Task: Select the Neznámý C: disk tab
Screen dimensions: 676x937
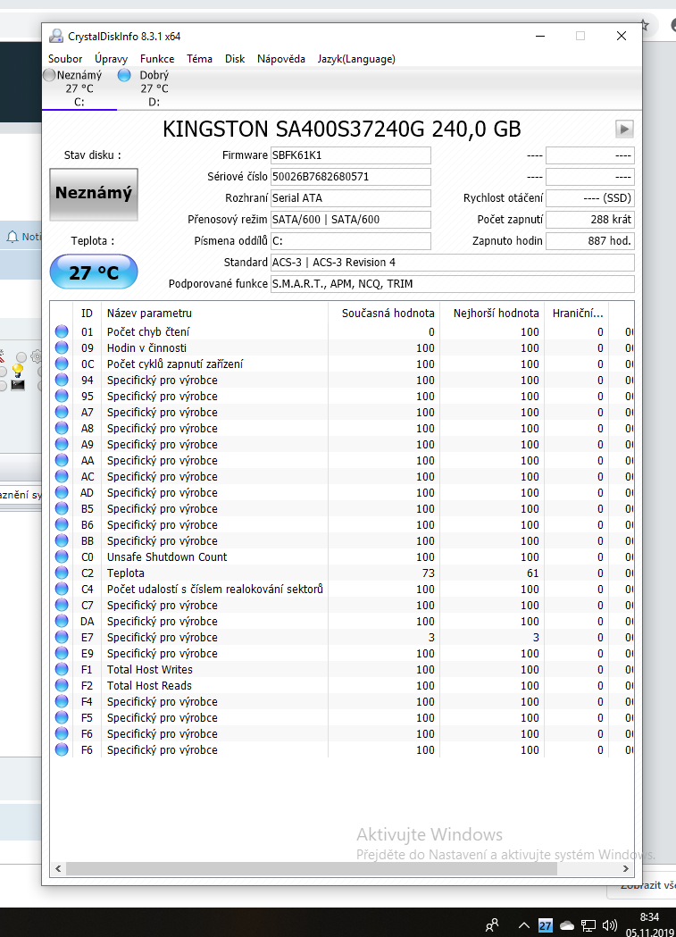Action: (x=79, y=88)
